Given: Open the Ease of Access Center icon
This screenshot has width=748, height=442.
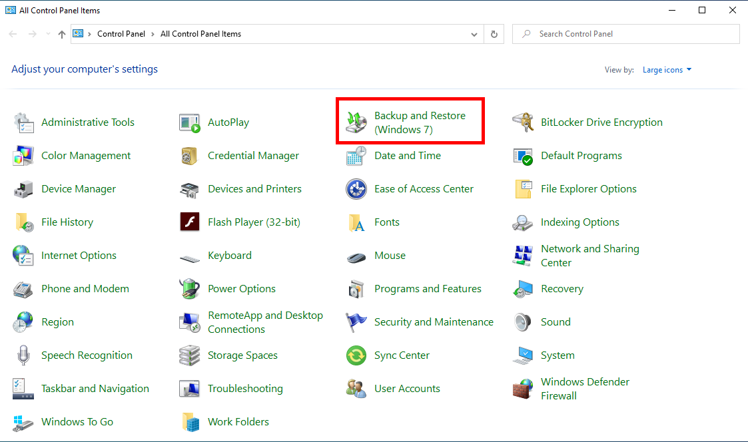Looking at the screenshot, I should [x=356, y=189].
